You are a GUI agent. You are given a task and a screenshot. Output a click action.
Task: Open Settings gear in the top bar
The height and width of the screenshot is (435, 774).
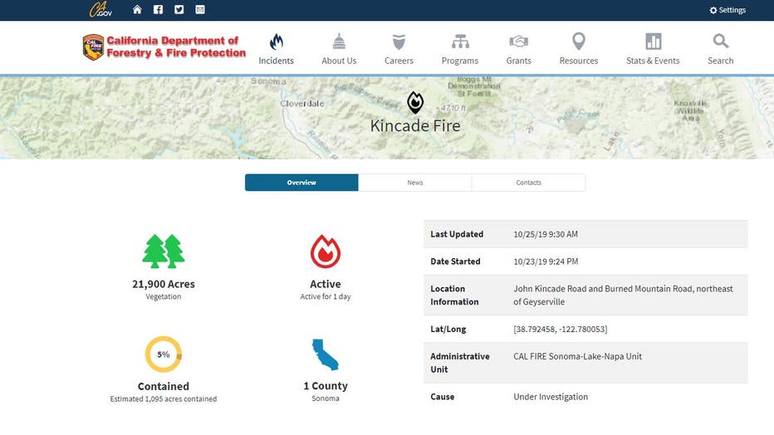click(x=727, y=10)
